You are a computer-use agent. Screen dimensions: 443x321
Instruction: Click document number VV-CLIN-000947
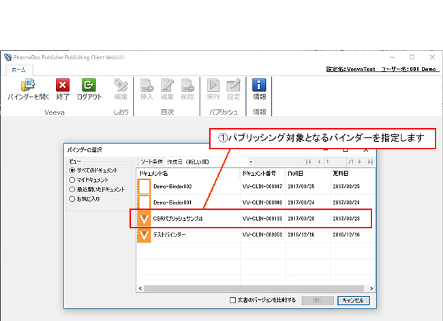pos(262,187)
